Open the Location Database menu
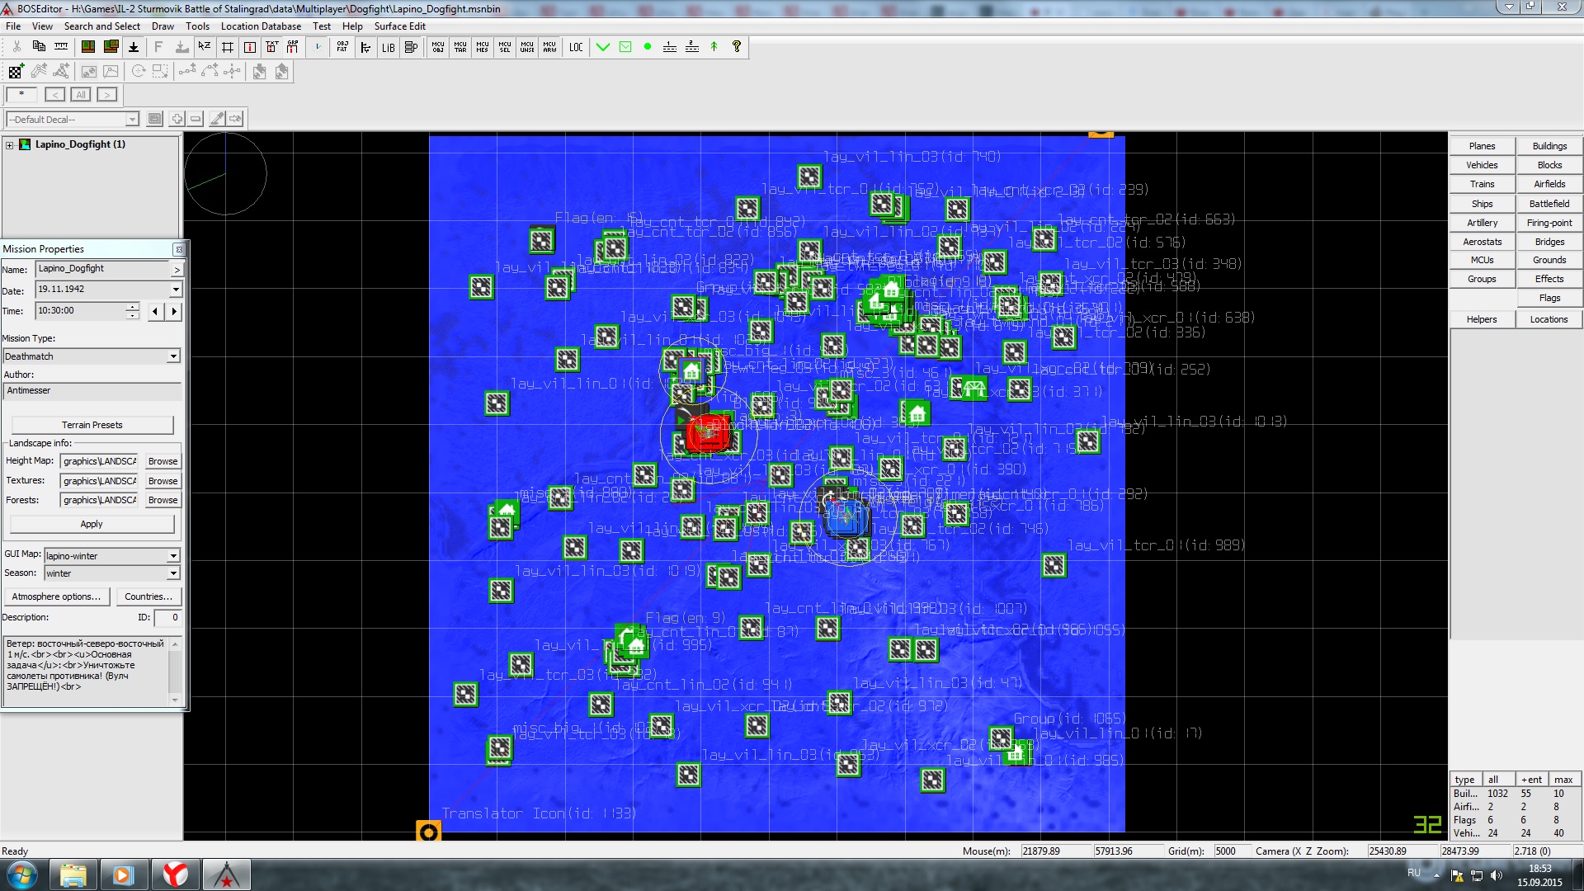 coord(261,26)
